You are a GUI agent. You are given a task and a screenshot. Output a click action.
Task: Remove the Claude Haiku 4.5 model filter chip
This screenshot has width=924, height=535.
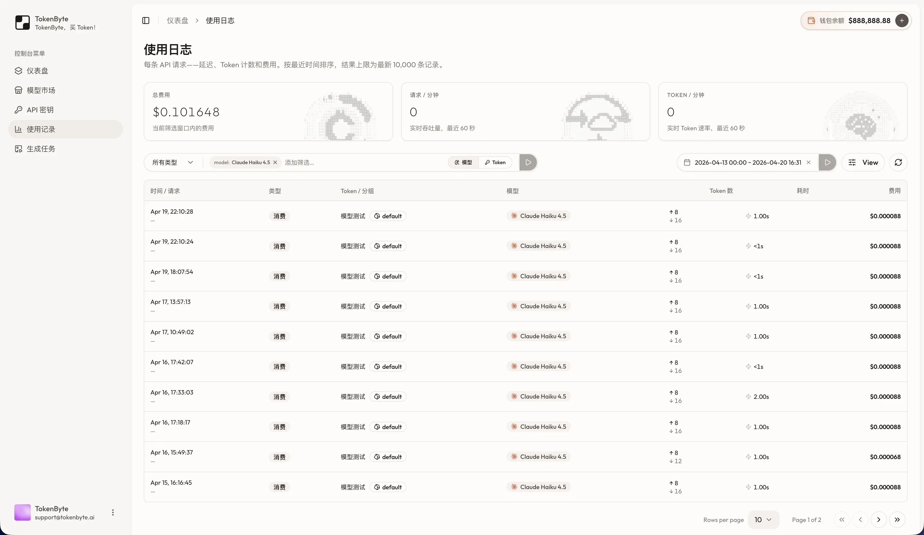click(x=275, y=162)
